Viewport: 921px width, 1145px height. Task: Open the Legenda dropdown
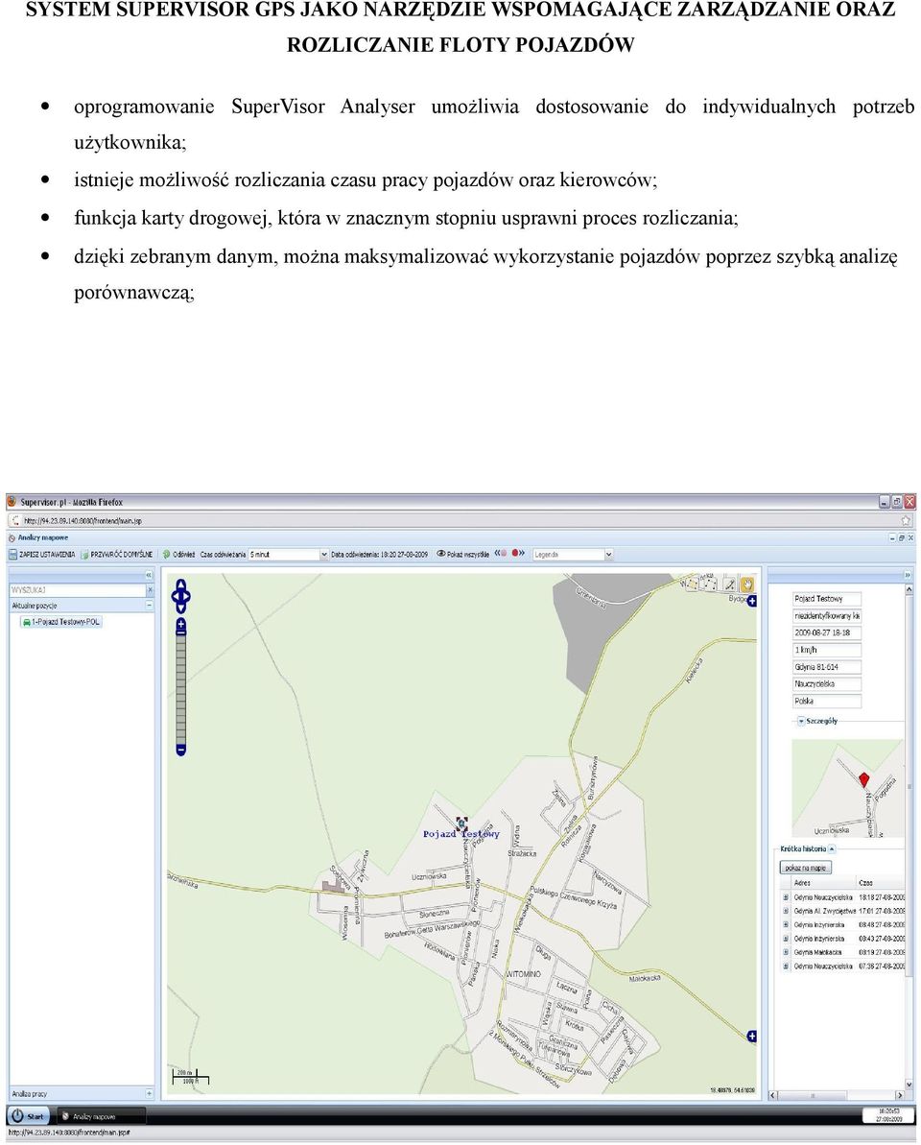pos(608,555)
